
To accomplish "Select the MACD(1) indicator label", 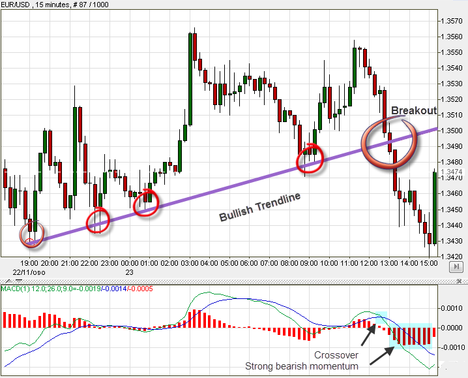I will [14, 289].
